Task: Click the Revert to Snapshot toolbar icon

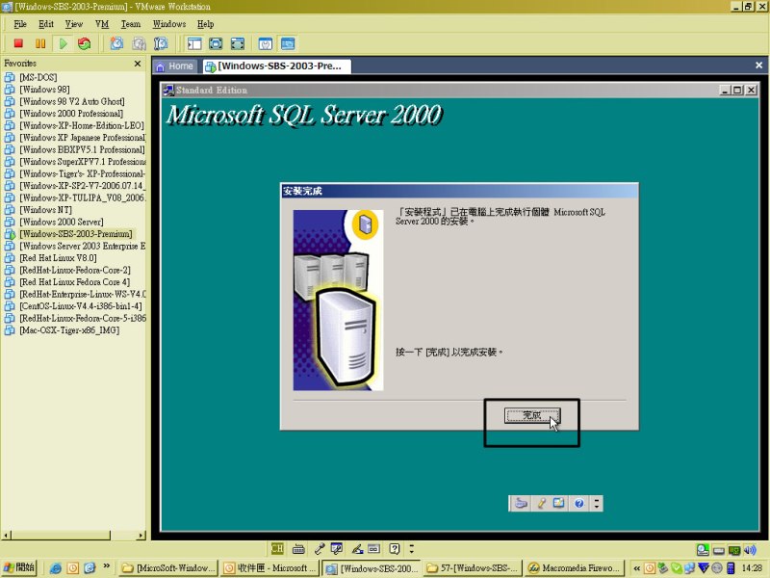Action: pyautogui.click(x=139, y=43)
